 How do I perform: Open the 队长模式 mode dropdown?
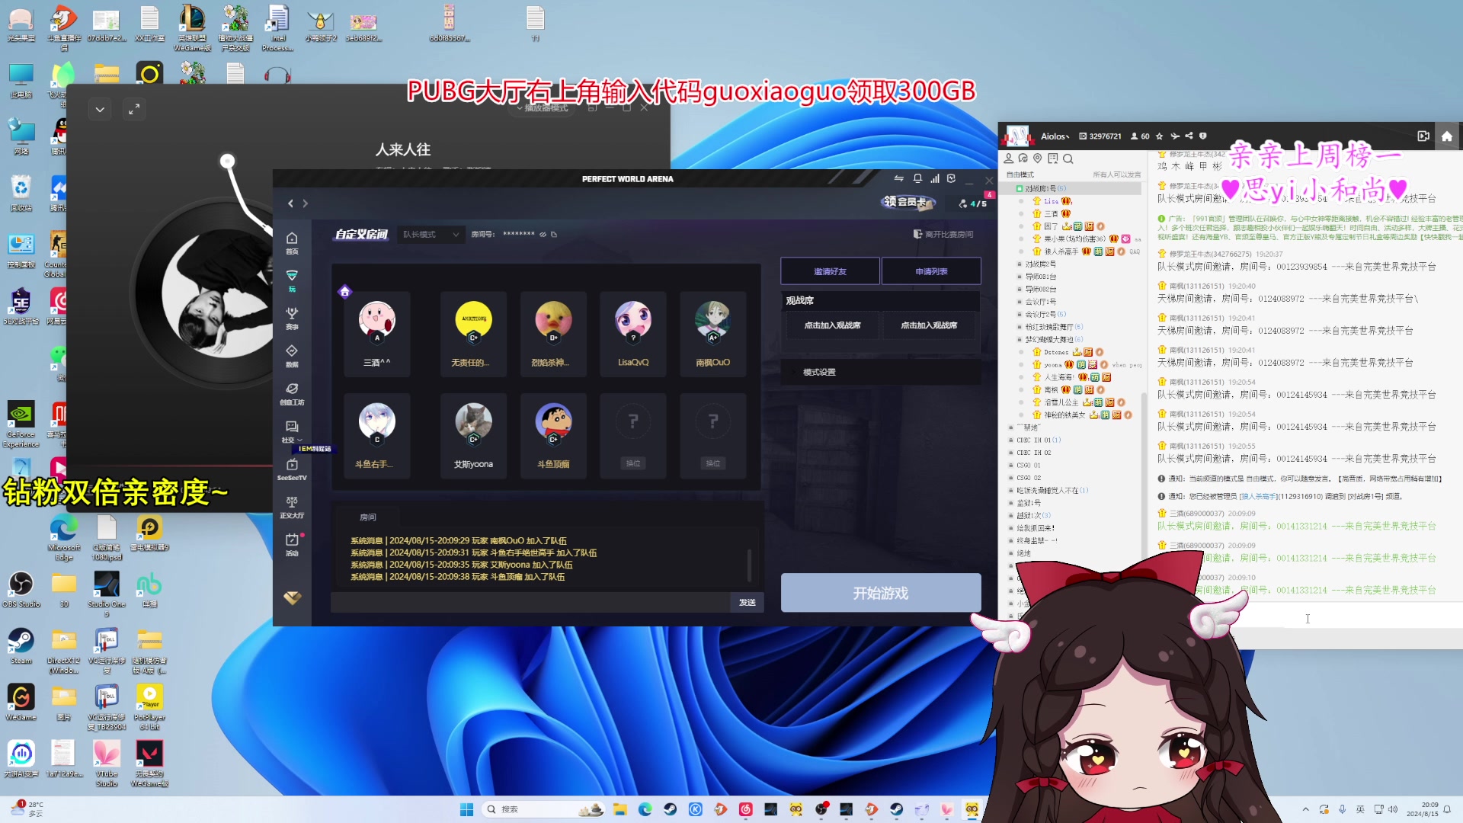coord(431,234)
